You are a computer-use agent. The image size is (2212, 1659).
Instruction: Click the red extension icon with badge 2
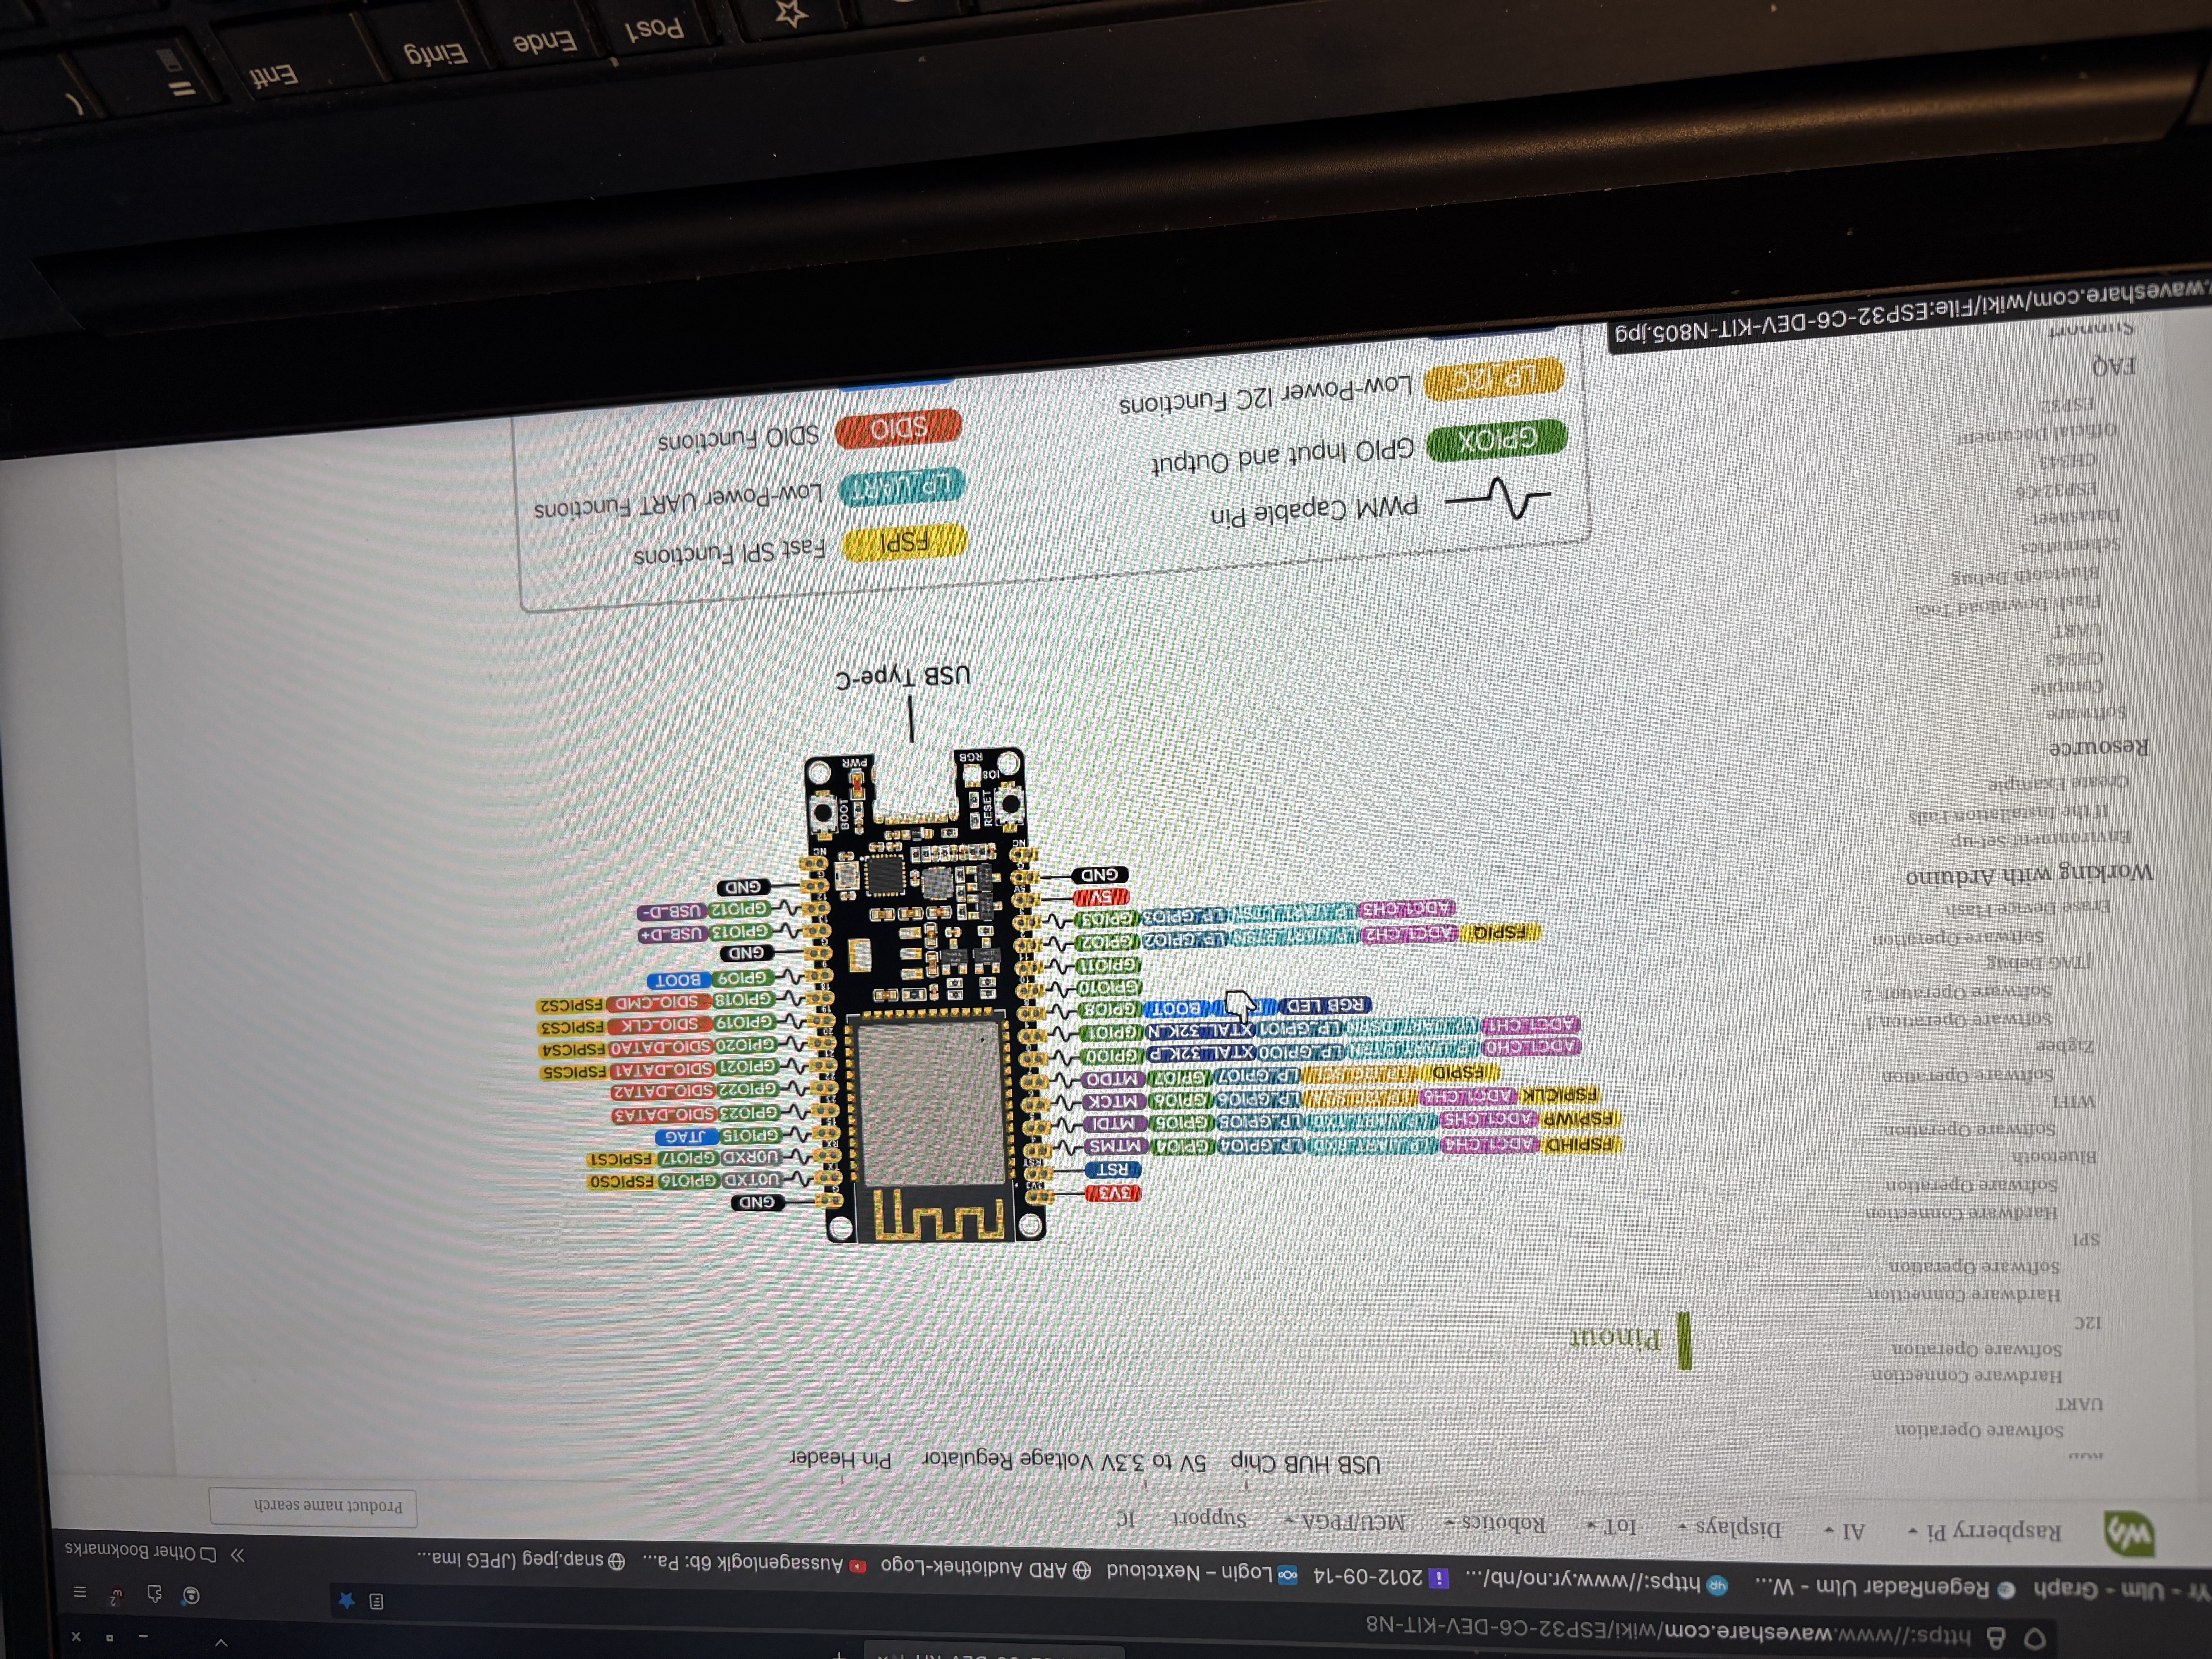tap(117, 1596)
